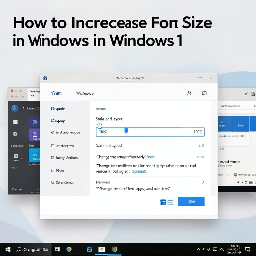This screenshot has height=256, width=256.
Task: Click the pen icon in right window toolbar
Action: click(x=238, y=182)
